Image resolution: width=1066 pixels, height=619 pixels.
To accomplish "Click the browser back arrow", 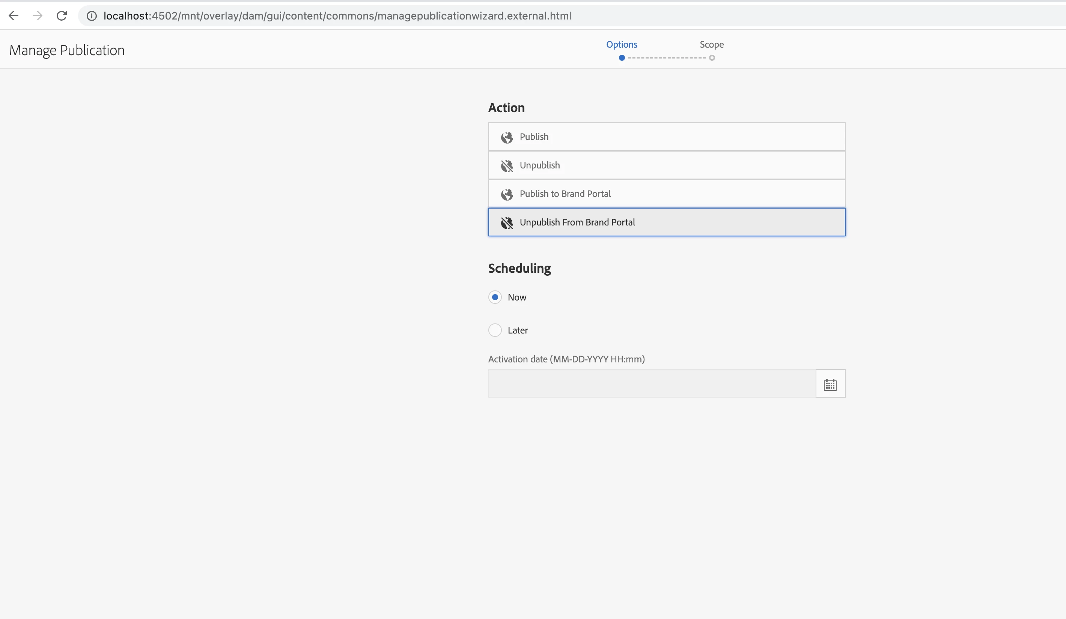I will (x=14, y=16).
